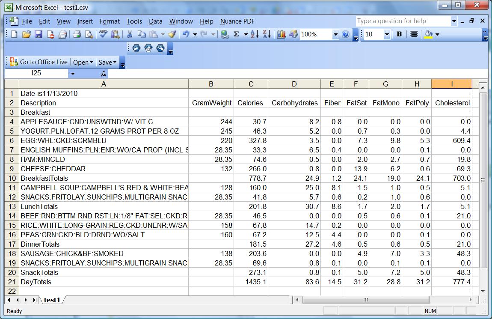Open the Data menu
This screenshot has width=492, height=319.
(155, 21)
